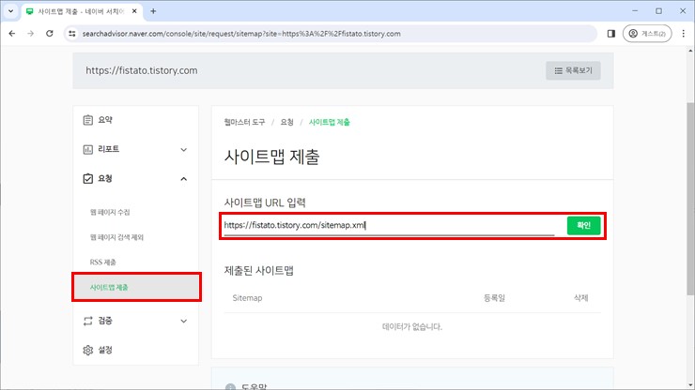Screen dimensions: 695x390
Task: Click the 등록일 column header
Action: click(494, 298)
